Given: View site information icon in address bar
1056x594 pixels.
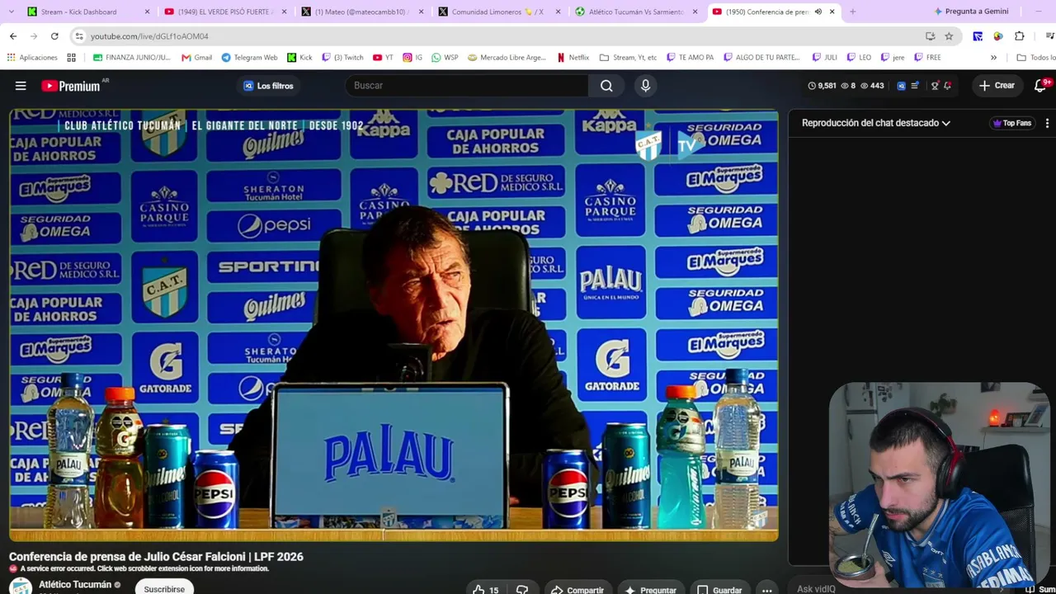Looking at the screenshot, I should 79,36.
